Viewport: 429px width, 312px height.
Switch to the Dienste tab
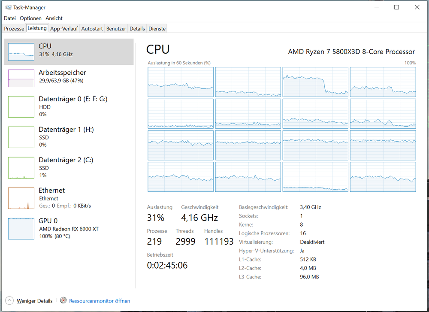point(157,29)
